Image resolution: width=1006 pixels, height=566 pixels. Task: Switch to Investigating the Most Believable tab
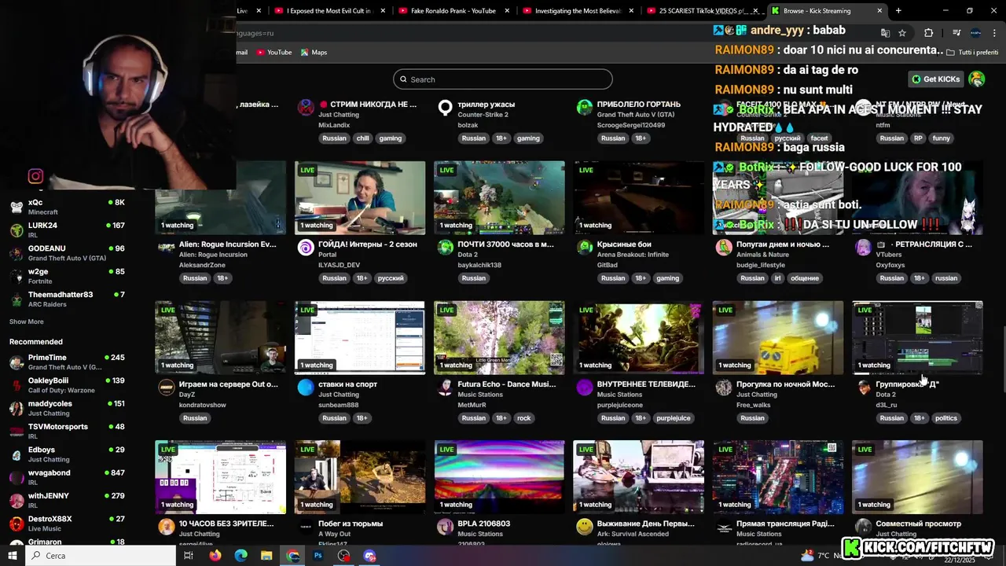[x=578, y=11]
